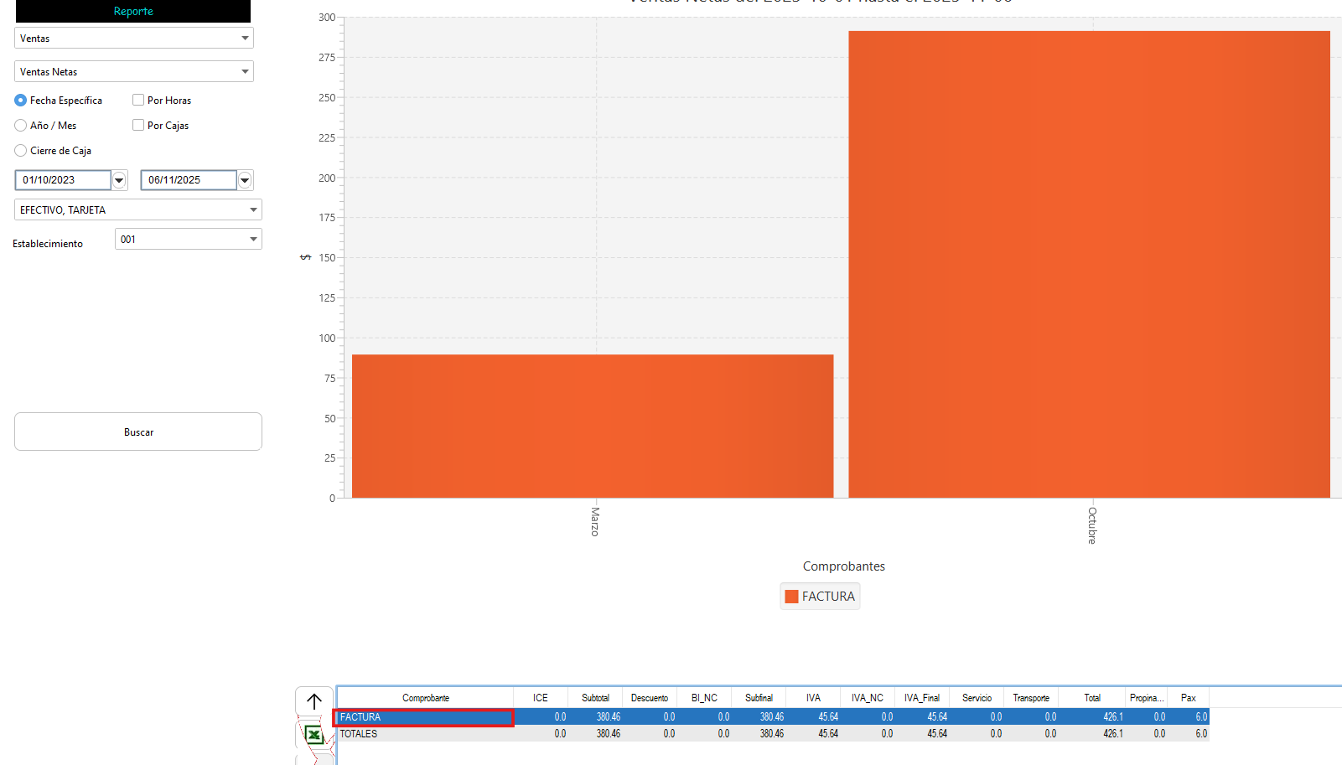Check the Por Cajas option

(138, 126)
